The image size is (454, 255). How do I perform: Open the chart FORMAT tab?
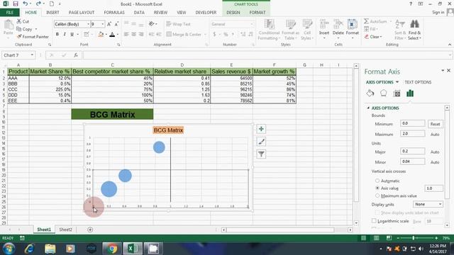[x=258, y=13]
